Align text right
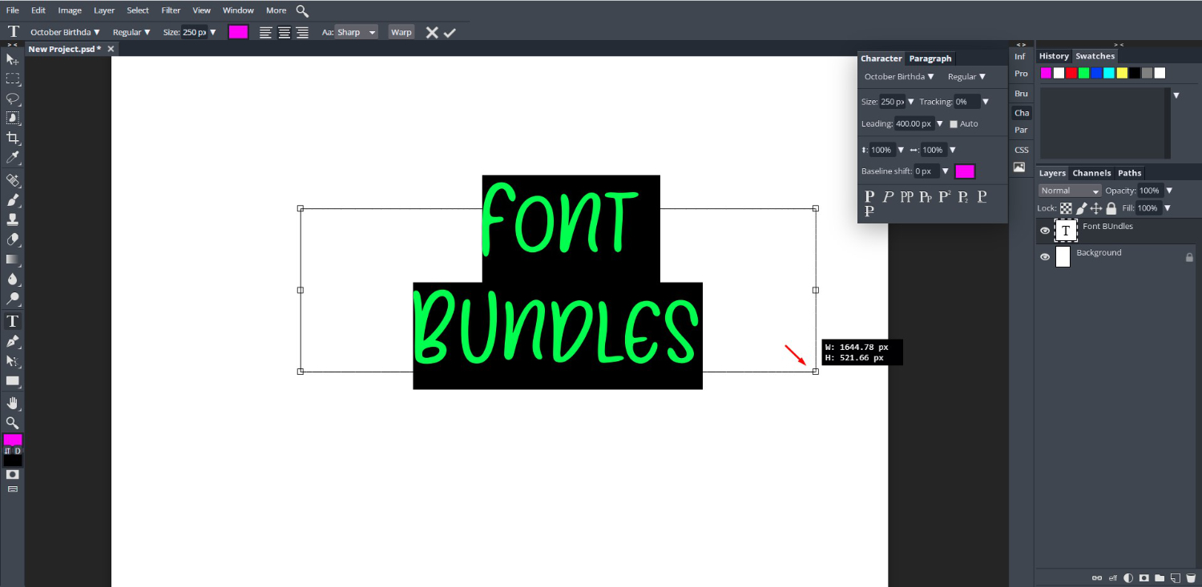Screen dimensions: 1202x587 tap(302, 32)
